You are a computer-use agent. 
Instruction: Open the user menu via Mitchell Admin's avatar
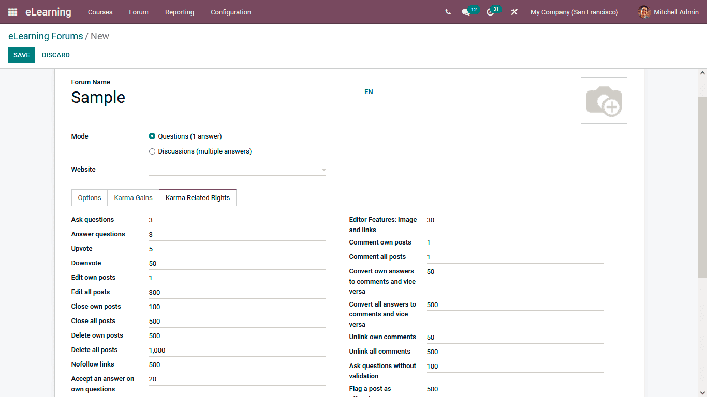[644, 12]
